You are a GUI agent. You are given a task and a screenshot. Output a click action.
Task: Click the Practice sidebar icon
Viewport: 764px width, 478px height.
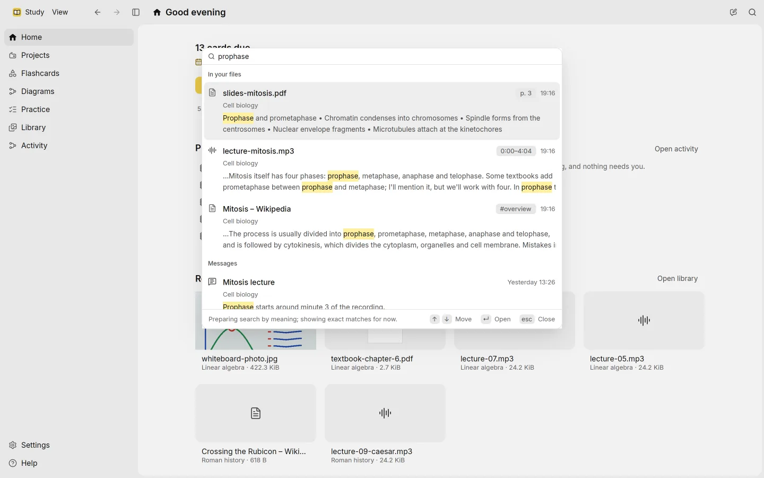[13, 109]
